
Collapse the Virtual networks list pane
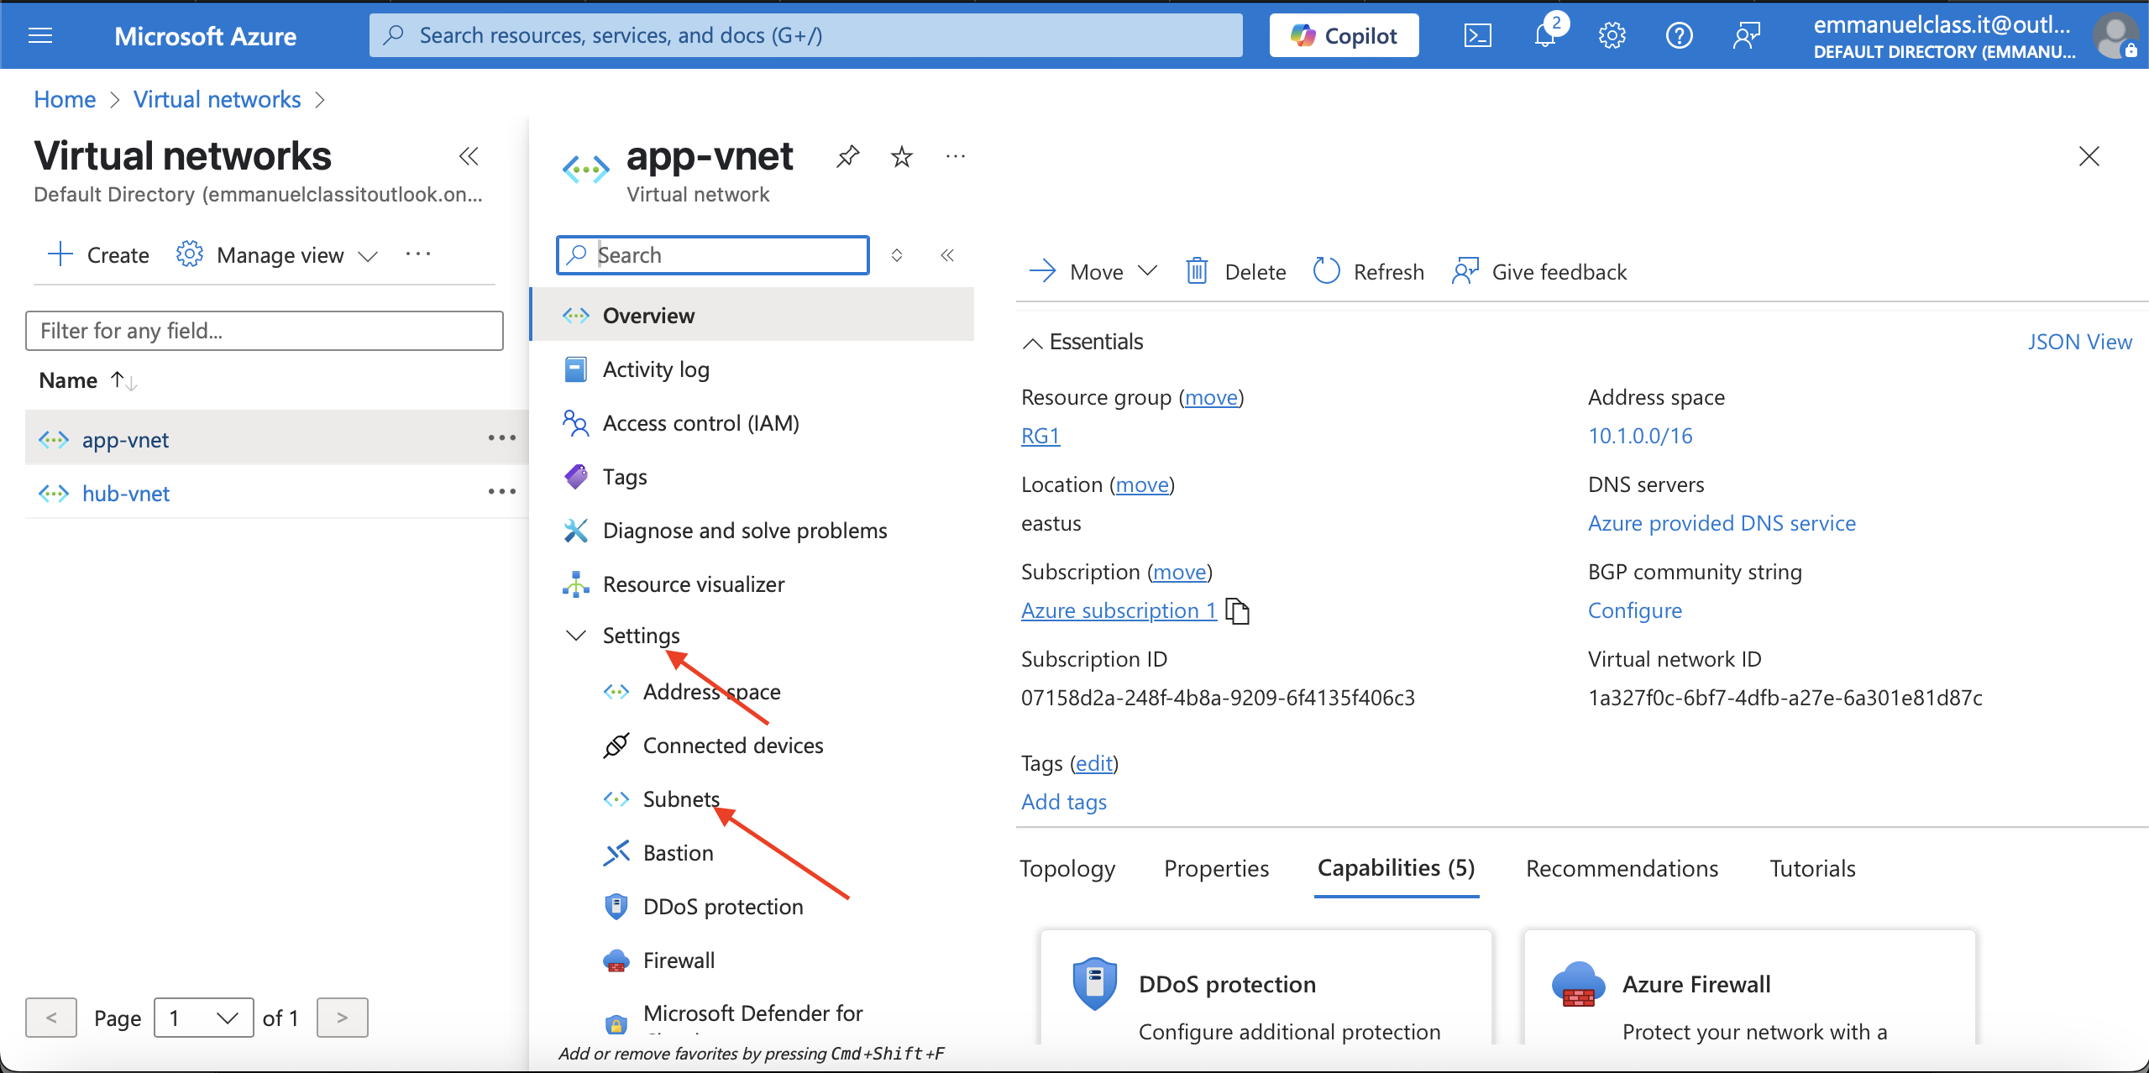469,156
